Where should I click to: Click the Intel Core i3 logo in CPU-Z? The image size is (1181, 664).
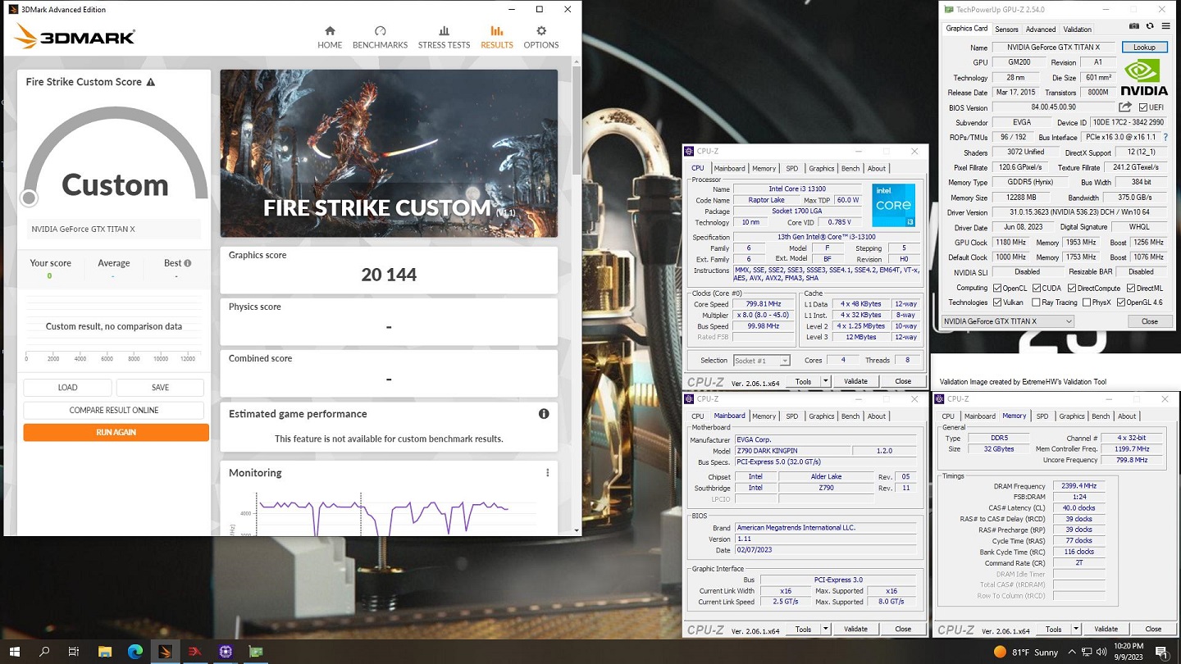click(893, 206)
